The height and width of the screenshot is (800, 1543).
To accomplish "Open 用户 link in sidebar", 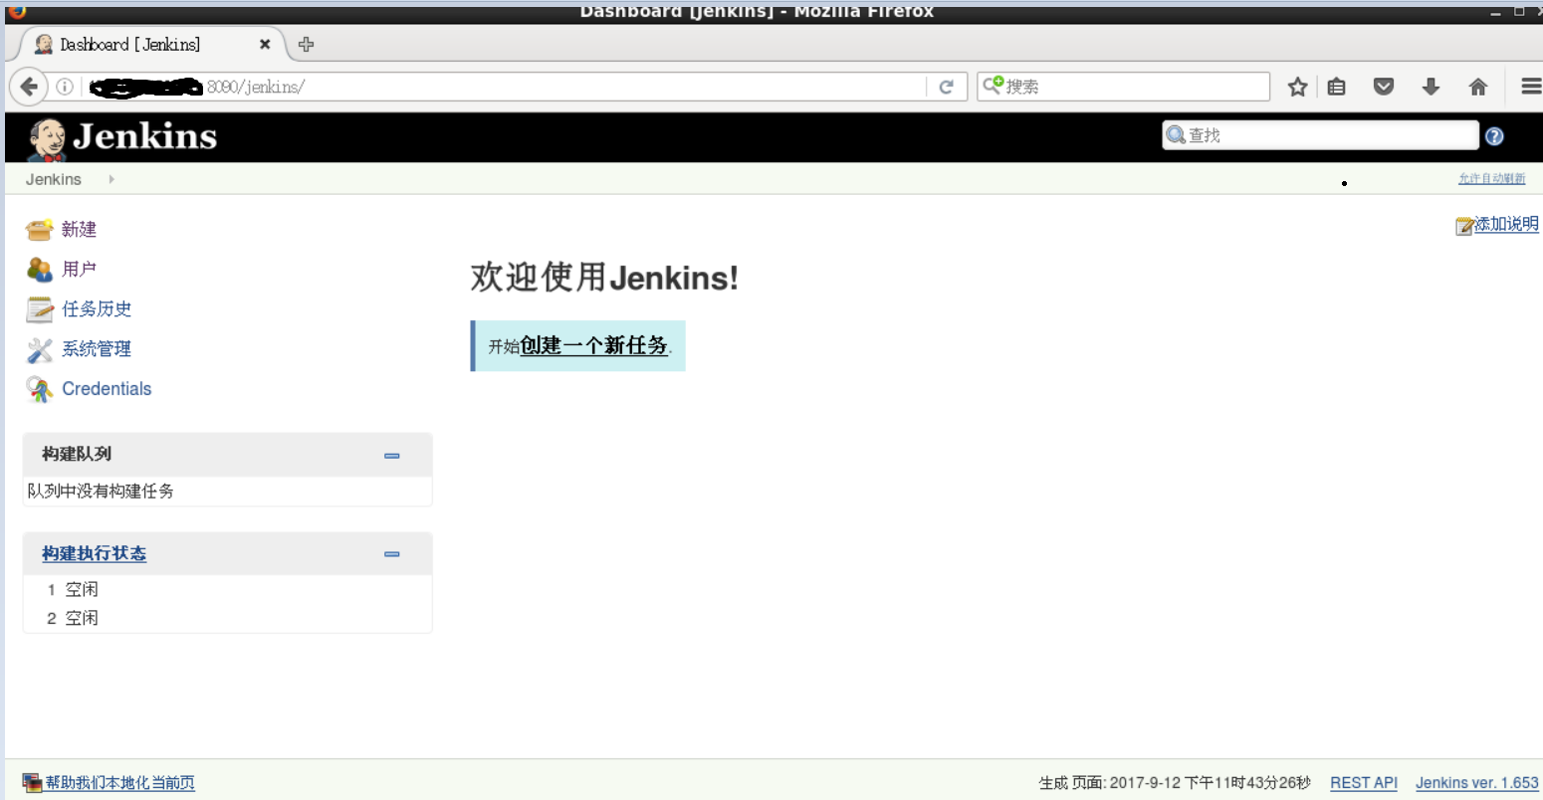I will (x=79, y=270).
